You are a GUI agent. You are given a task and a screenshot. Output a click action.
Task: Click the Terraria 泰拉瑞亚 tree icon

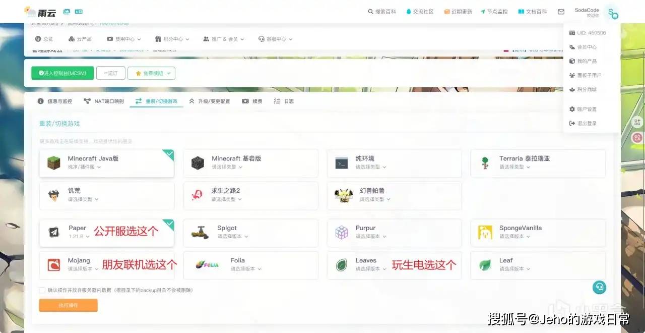click(x=485, y=162)
